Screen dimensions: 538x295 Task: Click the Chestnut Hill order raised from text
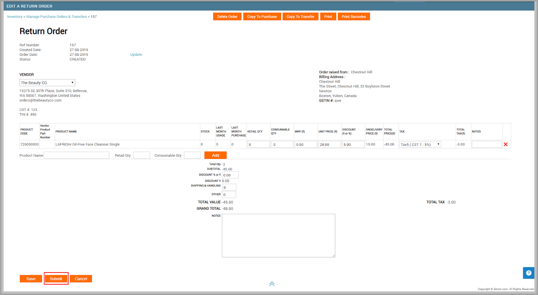361,72
